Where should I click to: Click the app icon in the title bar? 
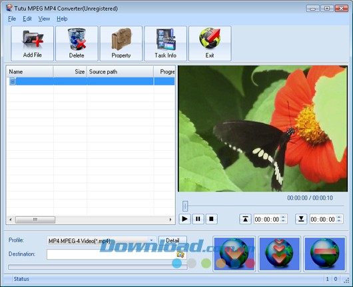[9, 8]
